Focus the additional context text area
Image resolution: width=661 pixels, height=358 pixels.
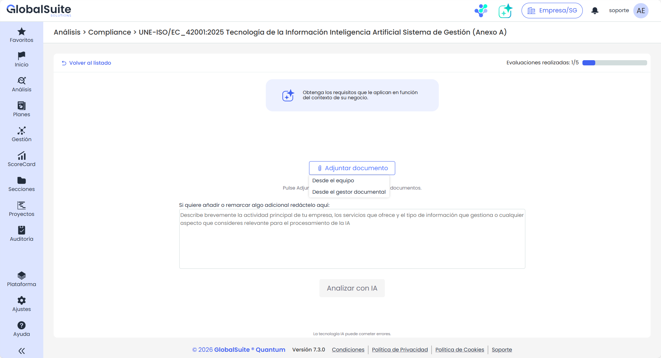coord(352,242)
